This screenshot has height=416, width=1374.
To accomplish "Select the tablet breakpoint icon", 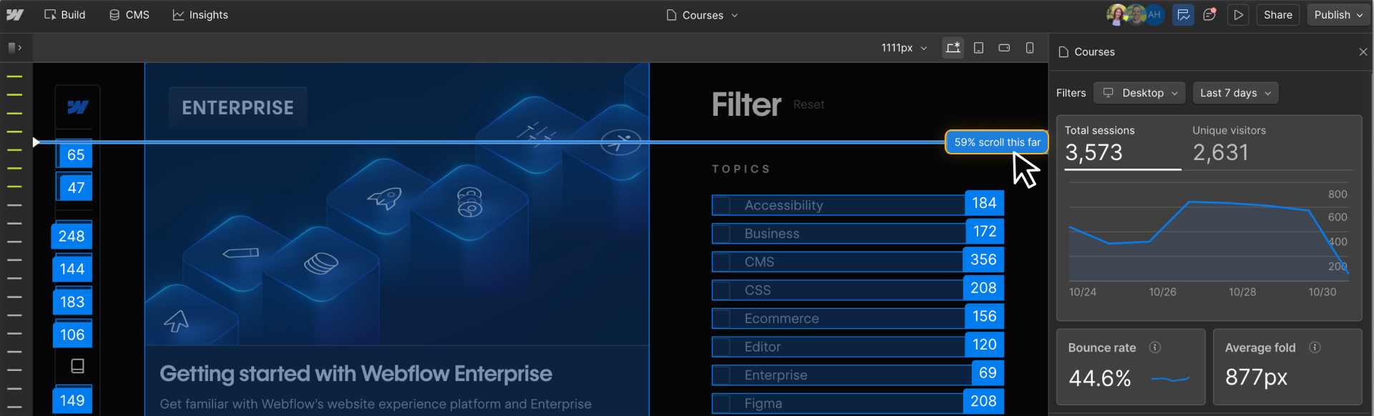I will coord(978,48).
